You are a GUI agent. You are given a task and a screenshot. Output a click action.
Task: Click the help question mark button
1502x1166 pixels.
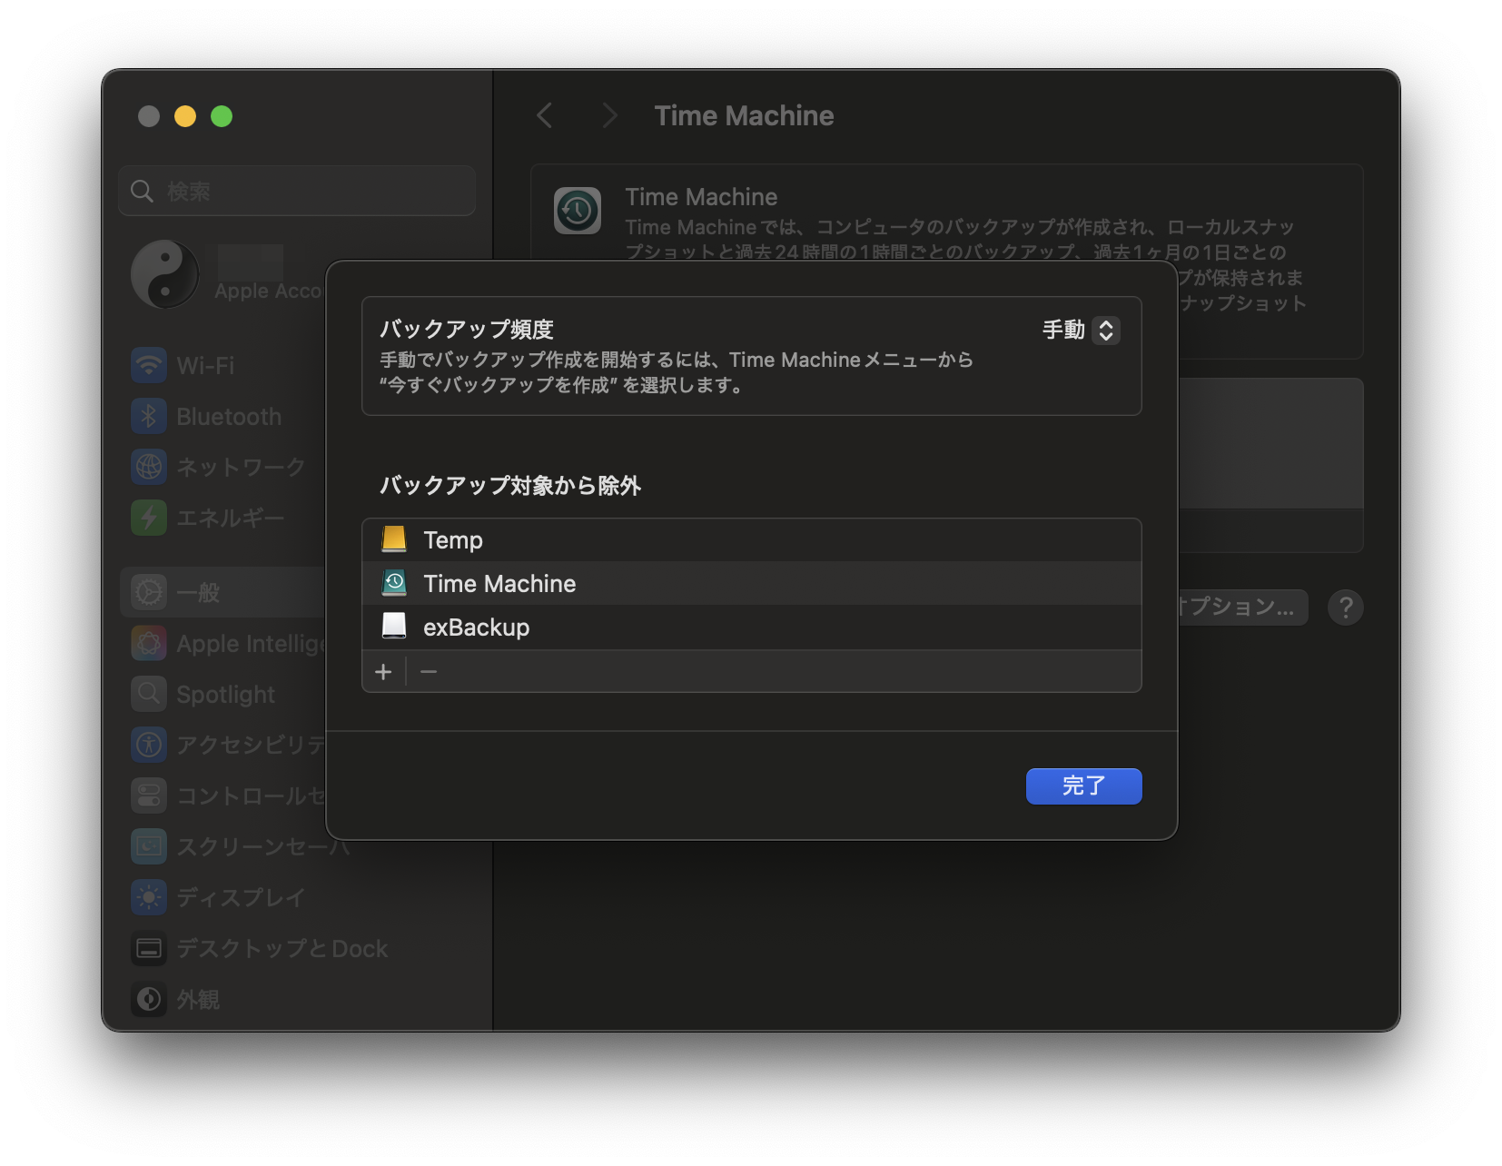tap(1345, 608)
